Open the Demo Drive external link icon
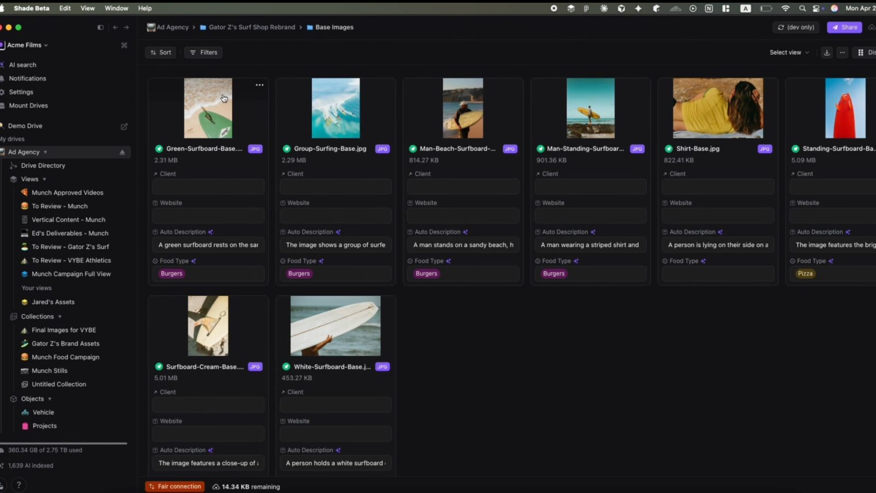 [124, 127]
